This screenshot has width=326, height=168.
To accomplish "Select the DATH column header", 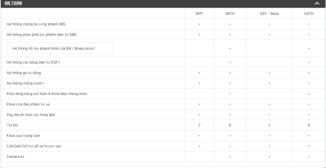I will pyautogui.click(x=230, y=14).
